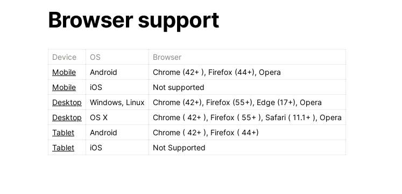
Task: Click the Not Supported cell for Tablet iOS
Action: pyautogui.click(x=247, y=148)
